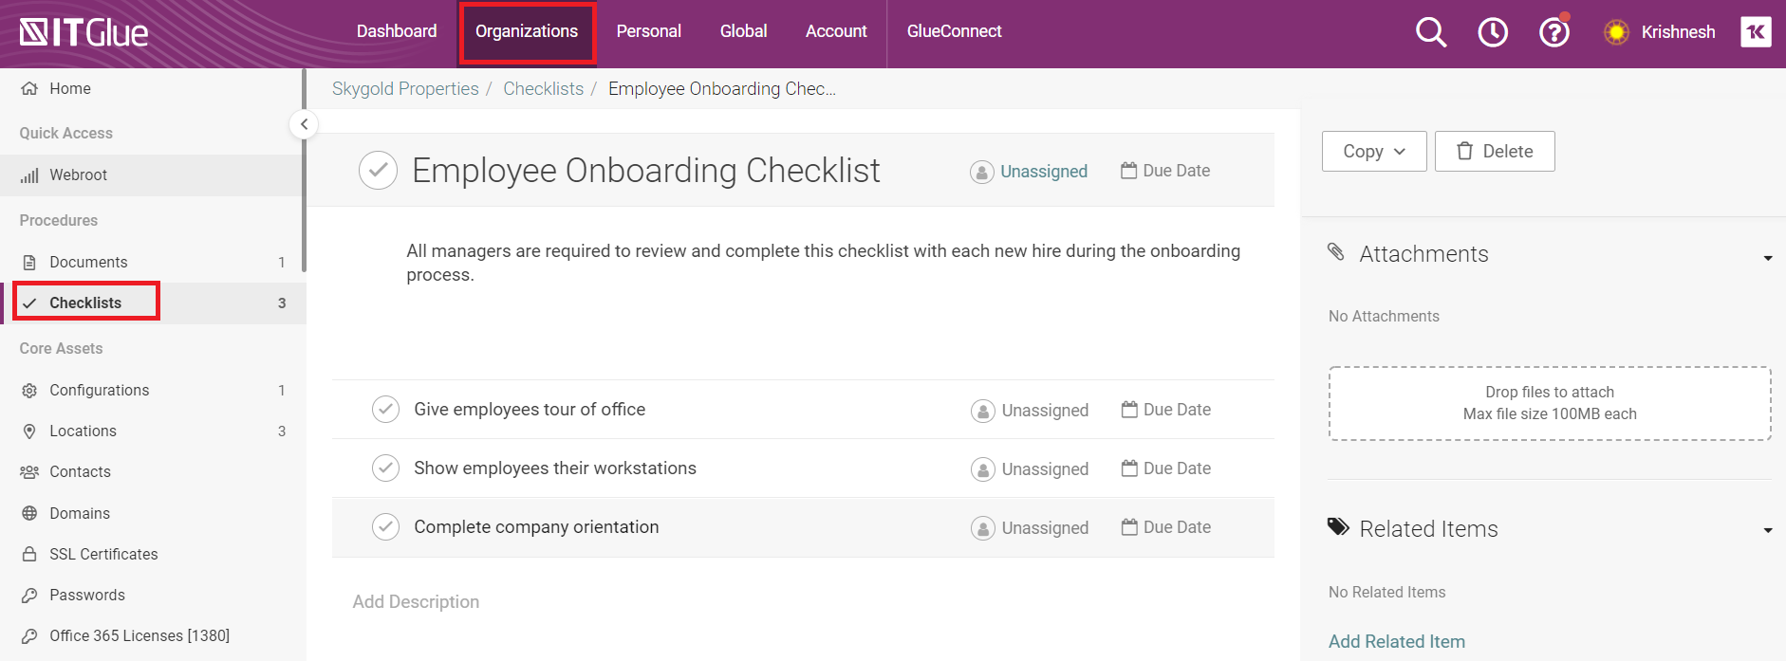Collapse the Related Items section arrow
Viewport: 1786px width, 661px height.
point(1768,531)
